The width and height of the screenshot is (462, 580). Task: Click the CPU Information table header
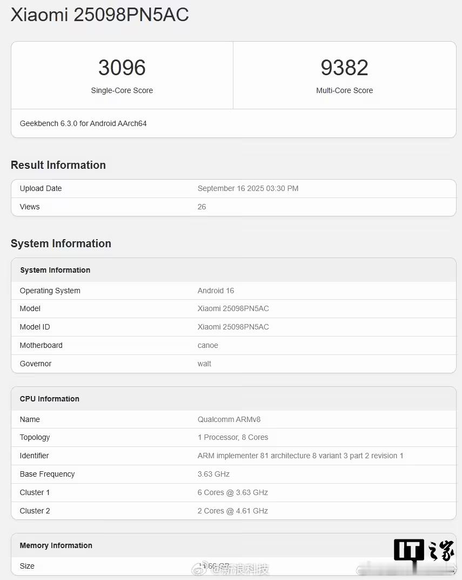[50, 399]
